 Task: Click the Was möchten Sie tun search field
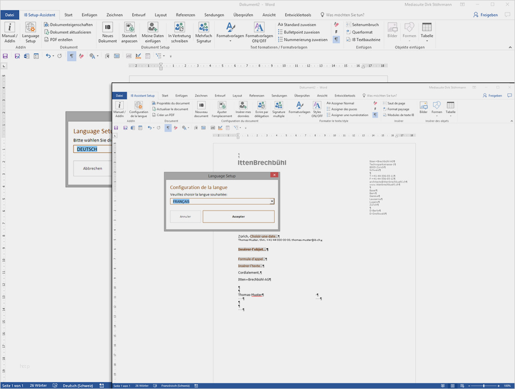pyautogui.click(x=345, y=15)
